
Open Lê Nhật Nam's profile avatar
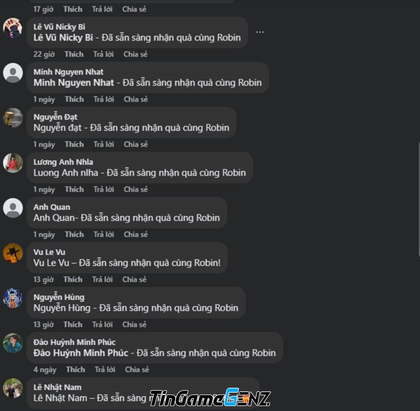[x=13, y=388]
